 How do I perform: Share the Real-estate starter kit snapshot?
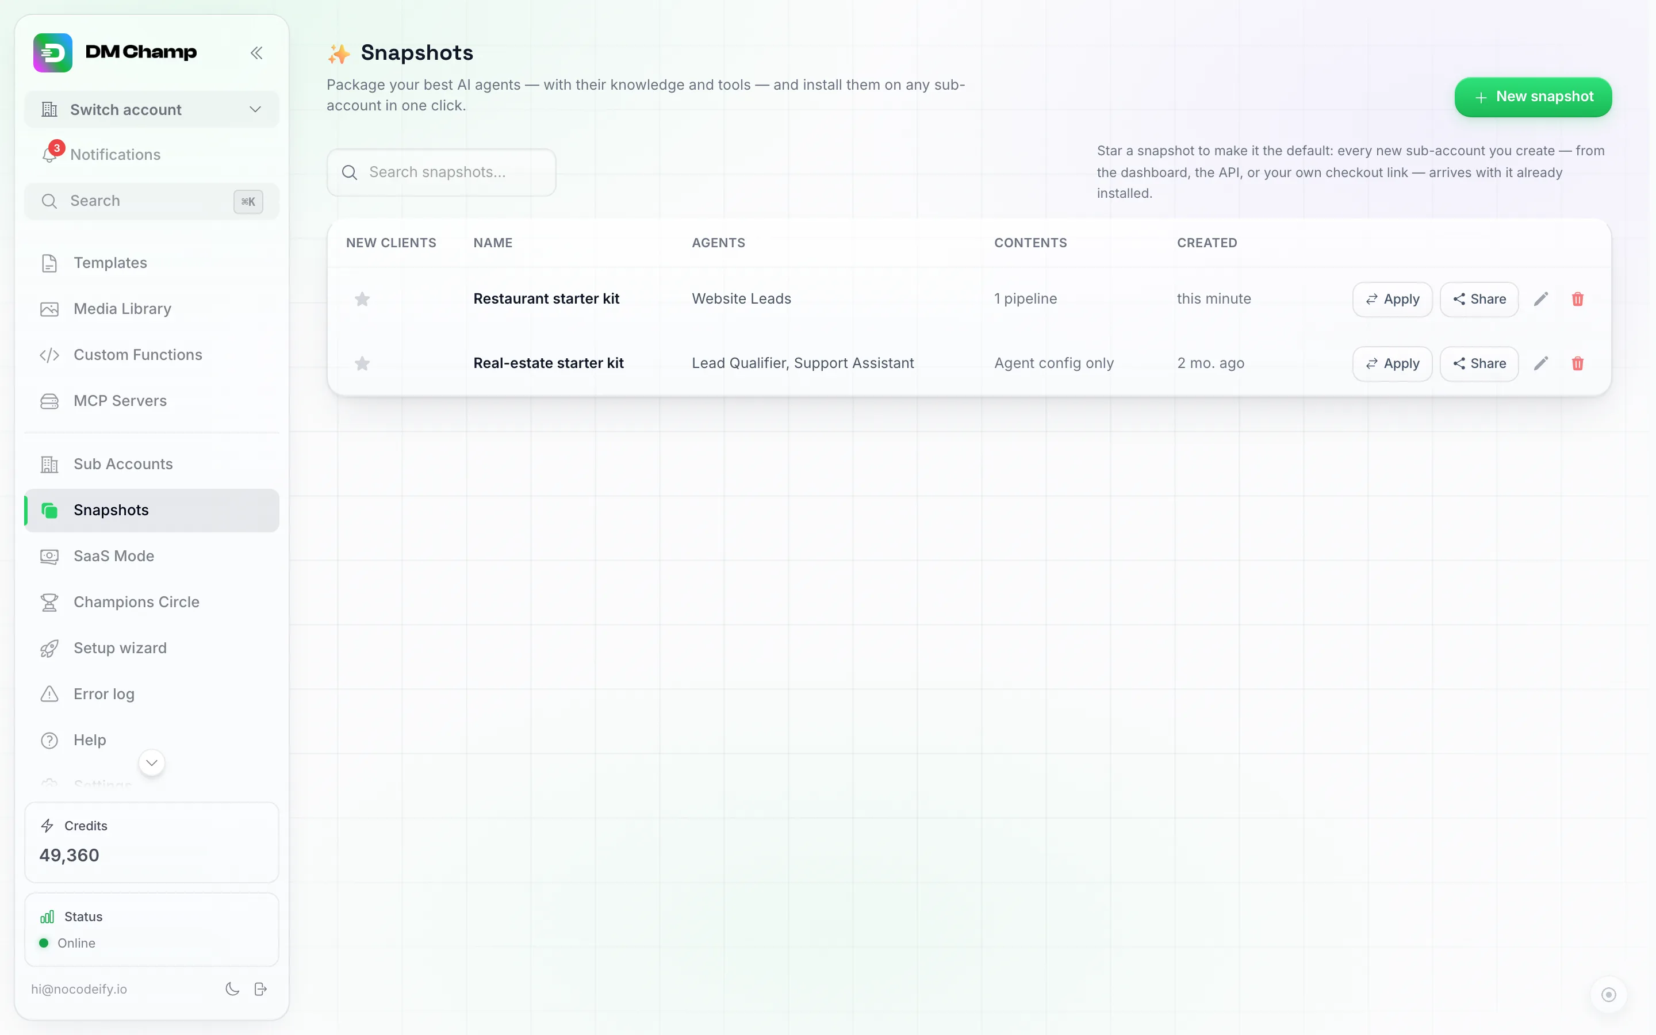click(x=1479, y=363)
